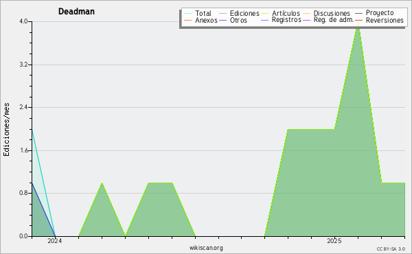
Task: Click the Reversiones red line swatch
Action: (x=358, y=20)
